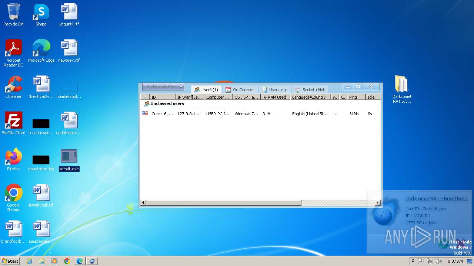The width and height of the screenshot is (474, 266).
Task: Open the Start menu
Action: click(x=10, y=261)
